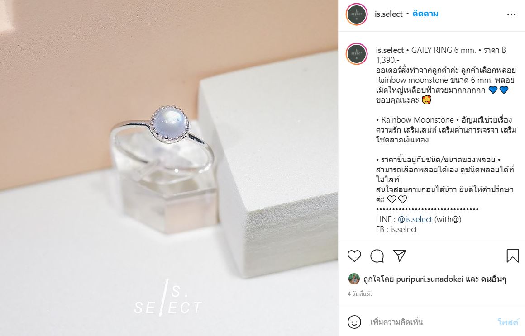Click the moonstone ring photo

[169, 168]
